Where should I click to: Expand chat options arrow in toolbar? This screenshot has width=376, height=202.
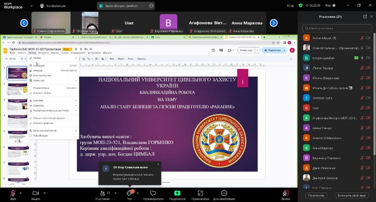(x=138, y=193)
